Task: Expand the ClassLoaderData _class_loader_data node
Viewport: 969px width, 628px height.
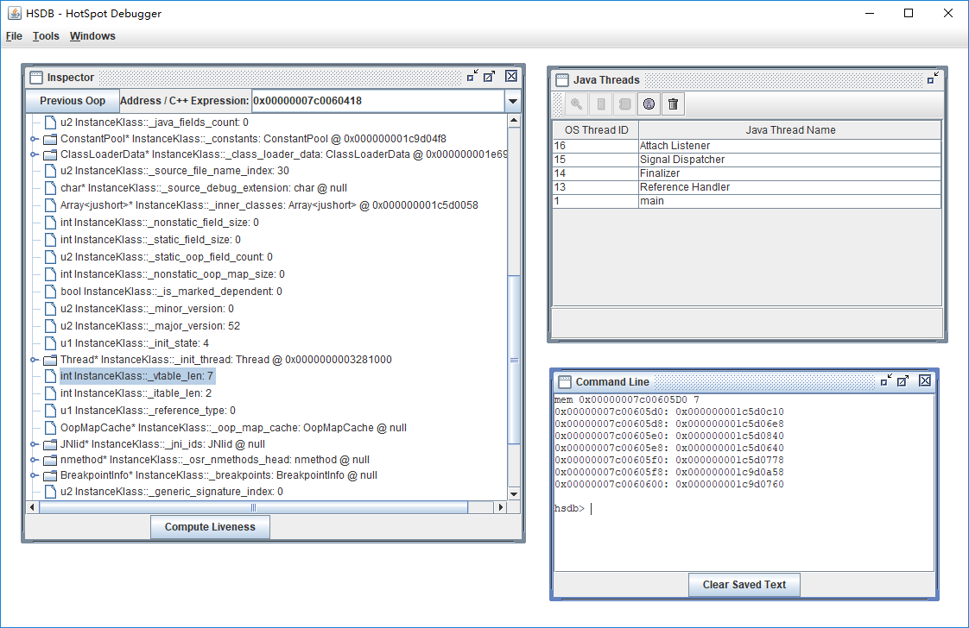Action: coord(35,154)
